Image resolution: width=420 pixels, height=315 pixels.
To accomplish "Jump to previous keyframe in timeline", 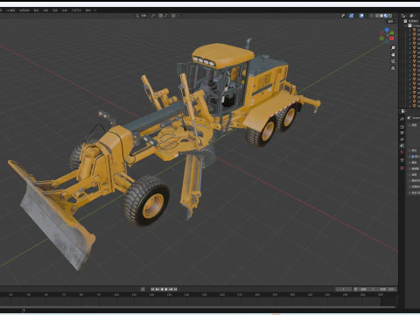I will click(157, 289).
